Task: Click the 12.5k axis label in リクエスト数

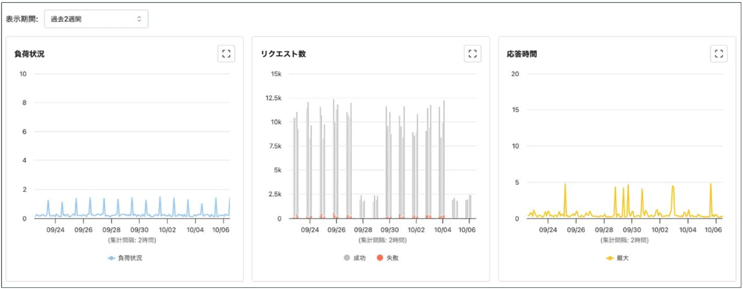Action: (274, 98)
